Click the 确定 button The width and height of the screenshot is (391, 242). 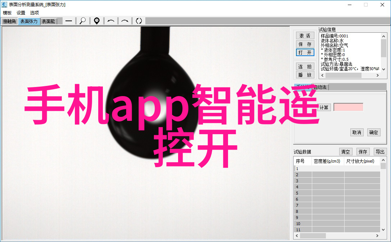pyautogui.click(x=373, y=132)
